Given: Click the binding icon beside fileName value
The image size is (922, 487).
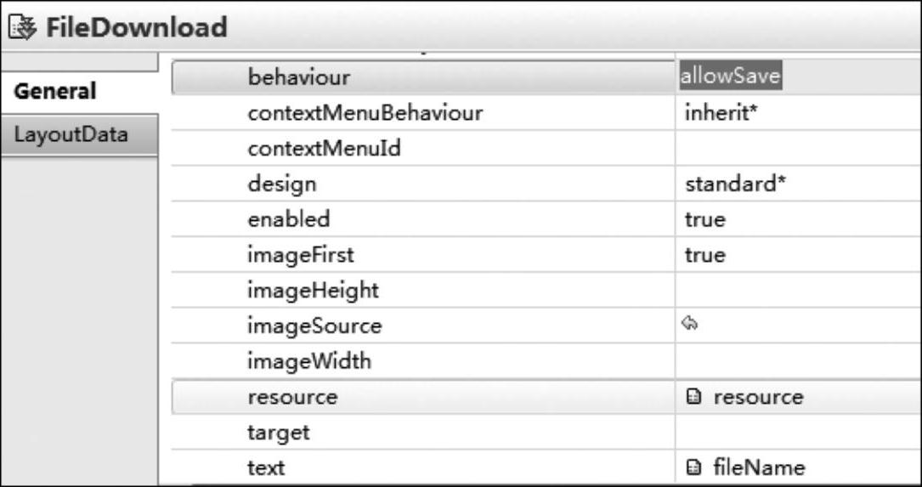Looking at the screenshot, I should [x=694, y=468].
